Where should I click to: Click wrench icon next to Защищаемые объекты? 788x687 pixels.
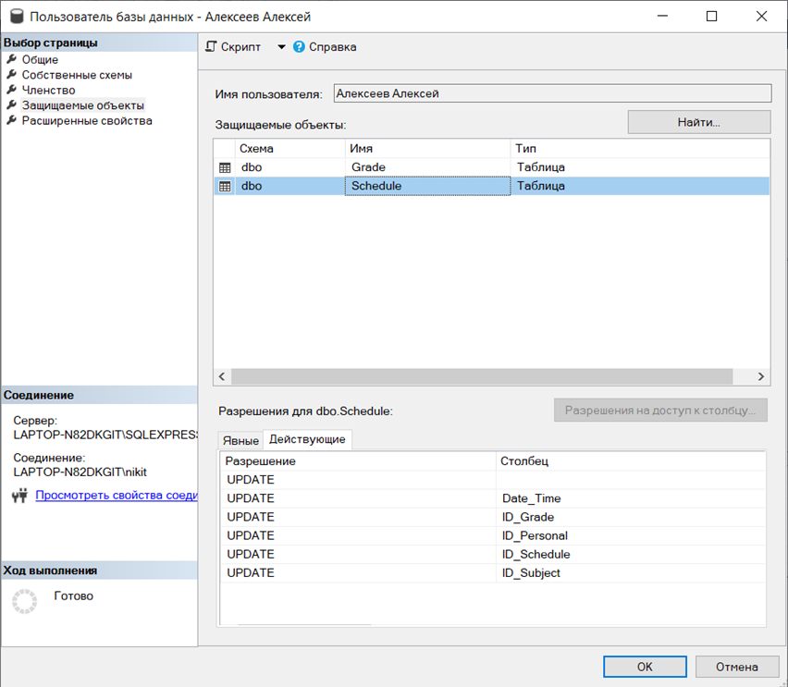[11, 105]
